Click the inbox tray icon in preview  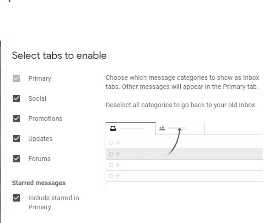coord(113,129)
